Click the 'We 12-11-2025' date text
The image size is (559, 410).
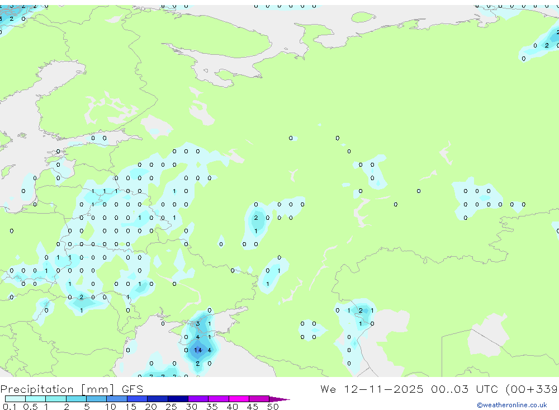(372, 389)
